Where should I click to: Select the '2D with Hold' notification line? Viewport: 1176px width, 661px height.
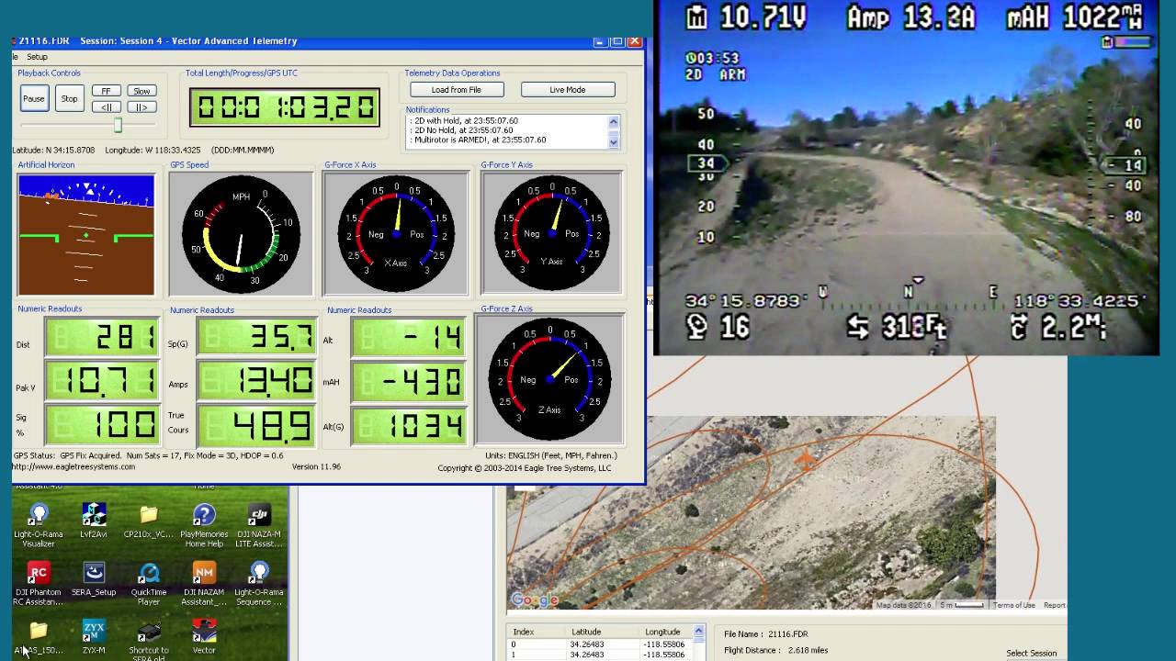point(463,120)
